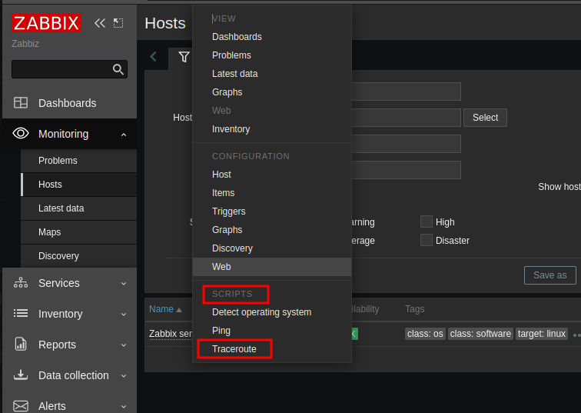The height and width of the screenshot is (413, 581).
Task: Focus the top filter name field
Action: coord(406,92)
